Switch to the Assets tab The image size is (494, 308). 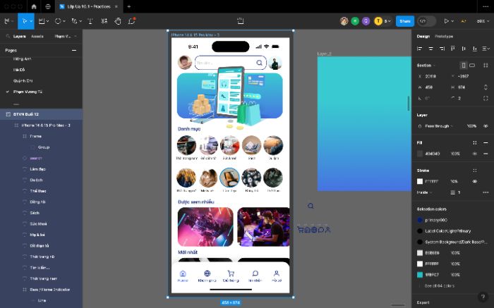click(37, 37)
